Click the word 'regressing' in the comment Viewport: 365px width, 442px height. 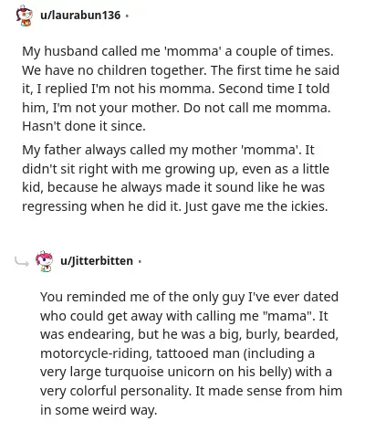tap(55, 206)
